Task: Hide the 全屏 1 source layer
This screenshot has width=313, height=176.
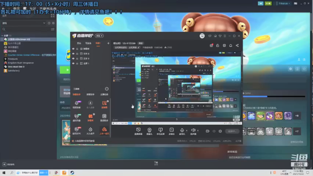Action: (73, 63)
